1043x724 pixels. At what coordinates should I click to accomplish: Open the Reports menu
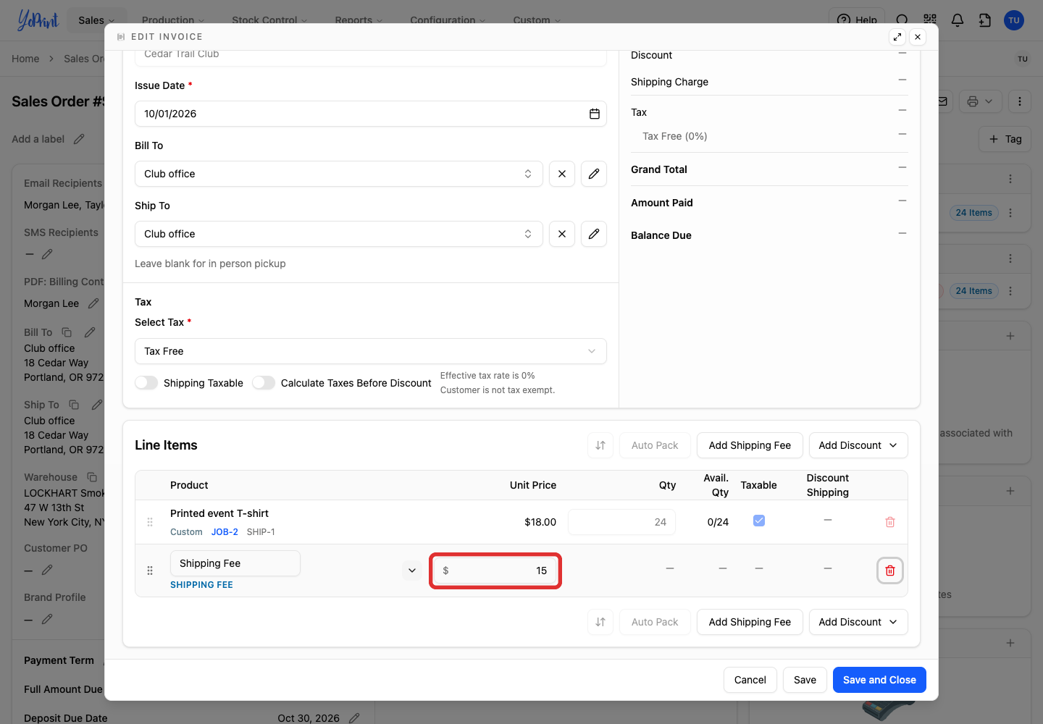(359, 20)
